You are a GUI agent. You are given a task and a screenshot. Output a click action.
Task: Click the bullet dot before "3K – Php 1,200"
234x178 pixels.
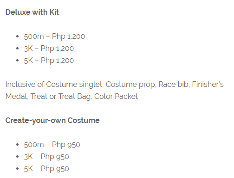click(x=17, y=49)
